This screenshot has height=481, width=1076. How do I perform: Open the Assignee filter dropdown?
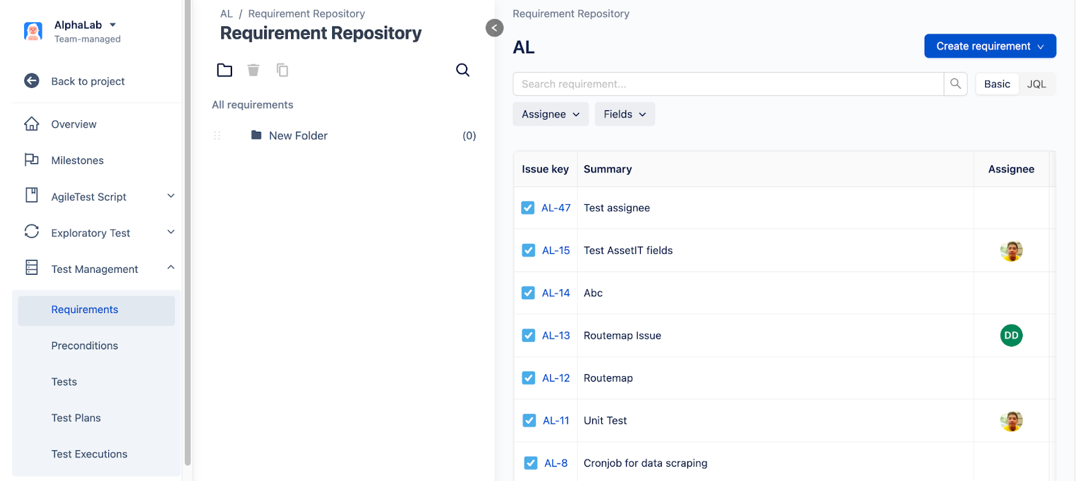click(550, 114)
